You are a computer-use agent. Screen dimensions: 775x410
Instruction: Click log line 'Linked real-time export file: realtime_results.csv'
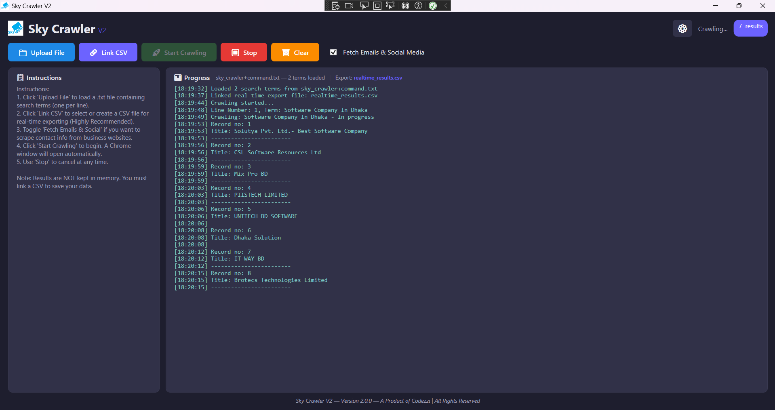(276, 96)
